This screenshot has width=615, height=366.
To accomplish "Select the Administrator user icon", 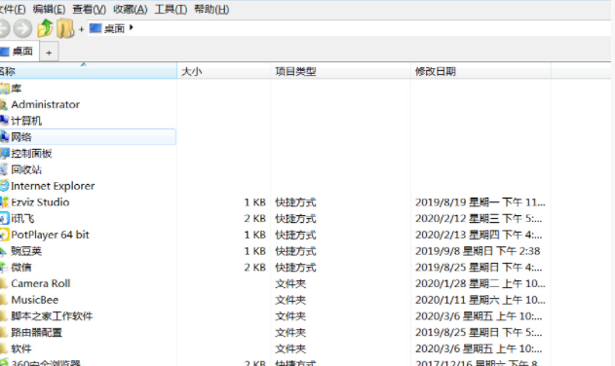I will (4, 104).
